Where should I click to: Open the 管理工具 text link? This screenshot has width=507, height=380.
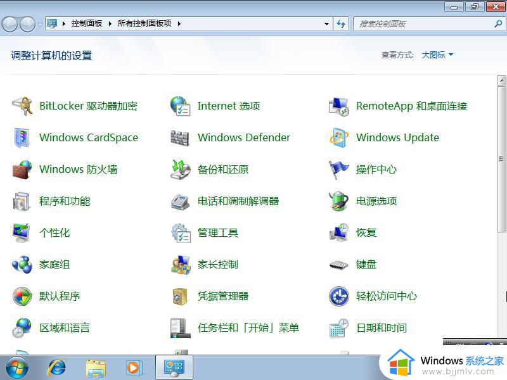point(217,232)
